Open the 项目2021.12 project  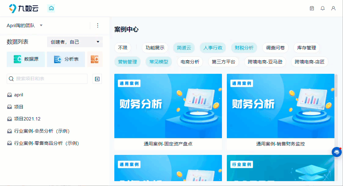27,119
